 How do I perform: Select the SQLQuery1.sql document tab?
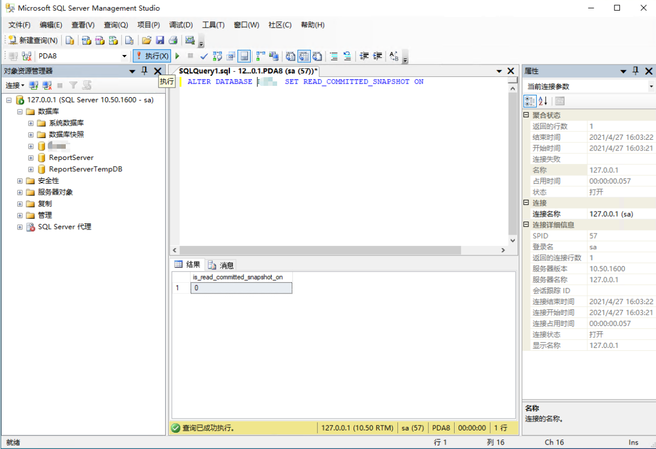coord(248,71)
